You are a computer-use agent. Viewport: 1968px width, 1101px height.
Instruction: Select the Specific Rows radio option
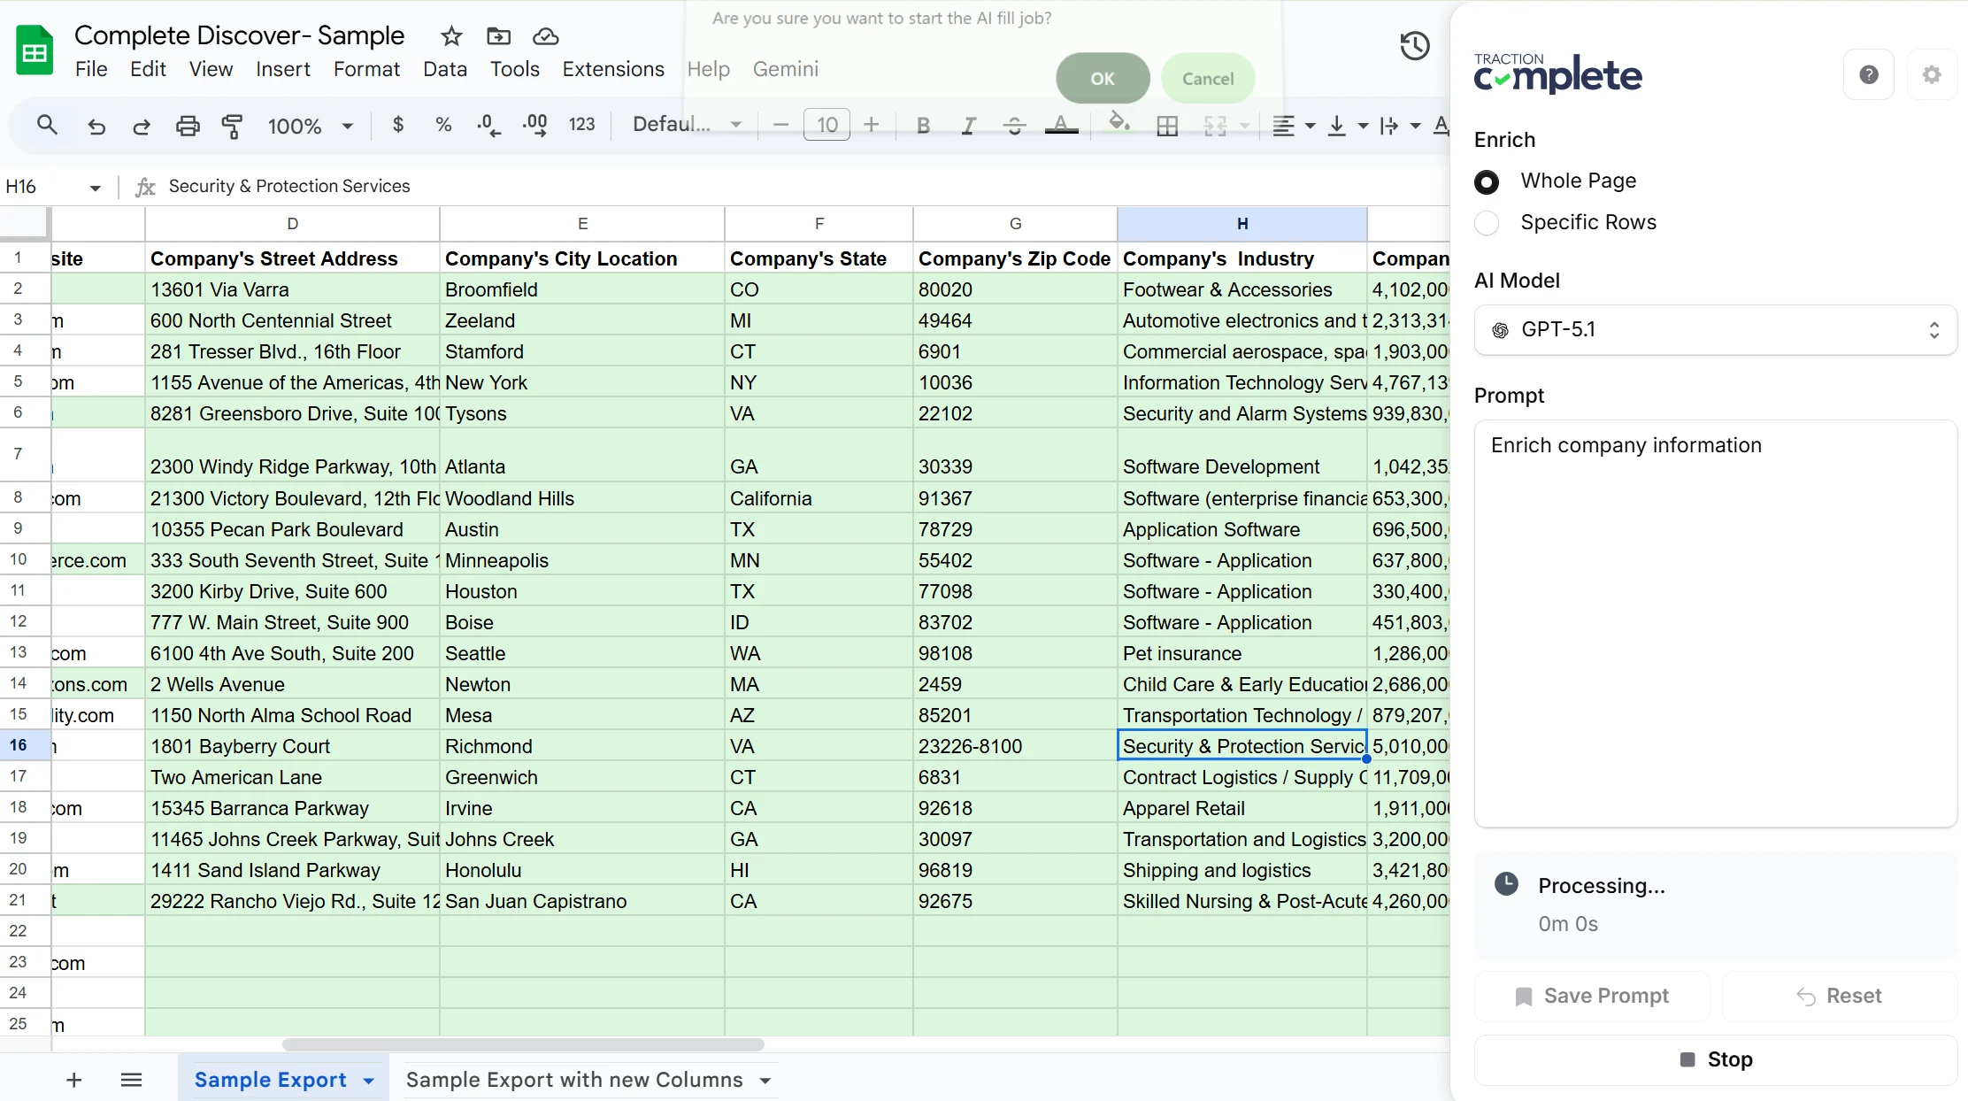(1487, 223)
